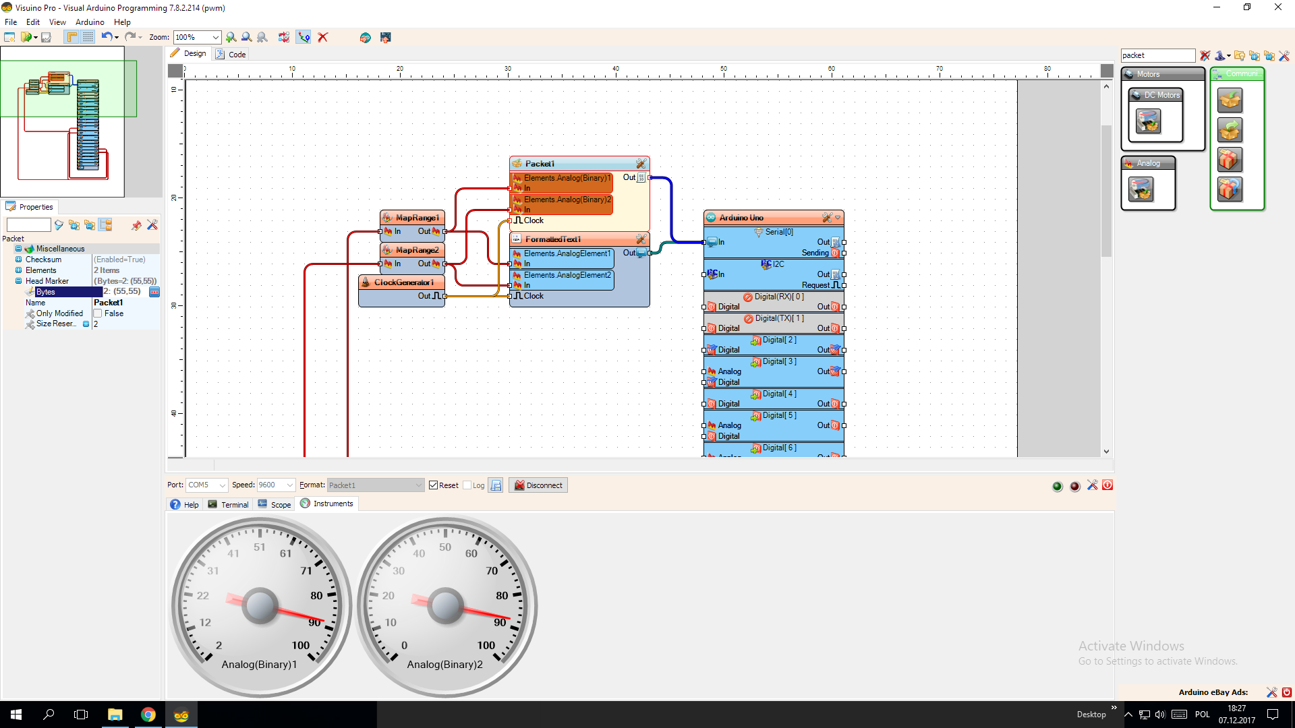The image size is (1295, 728).
Task: Click the upload to board toolbar icon
Action: (x=385, y=37)
